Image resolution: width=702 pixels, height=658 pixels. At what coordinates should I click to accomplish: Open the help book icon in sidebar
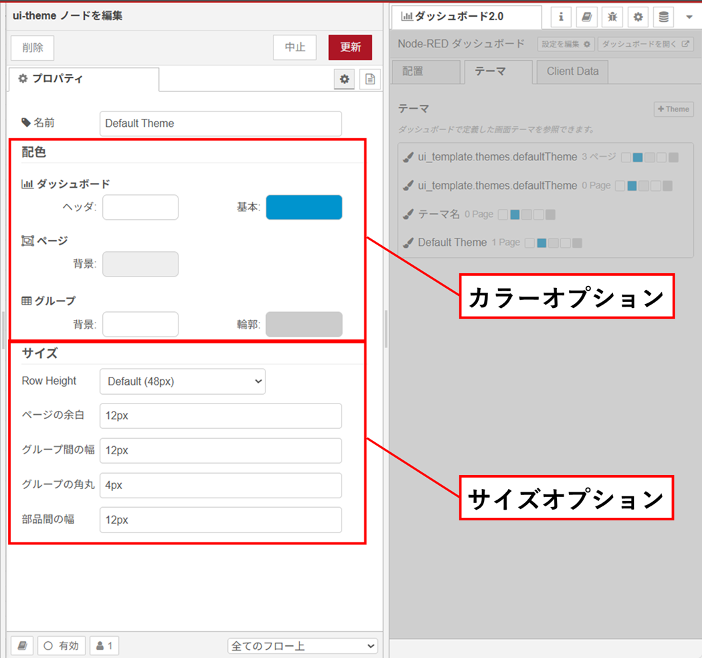(586, 17)
